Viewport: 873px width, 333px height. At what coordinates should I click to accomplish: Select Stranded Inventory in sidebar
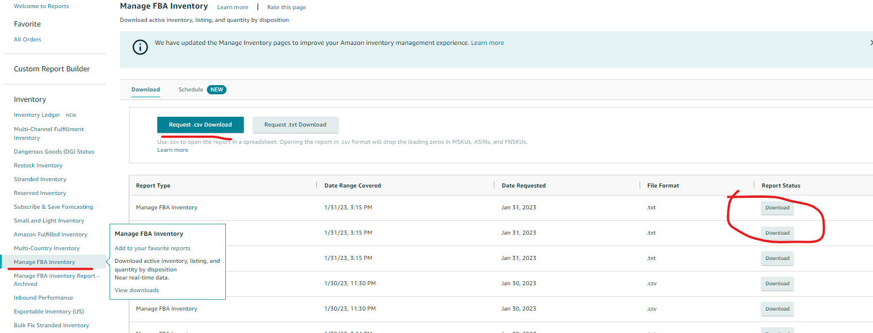click(40, 179)
